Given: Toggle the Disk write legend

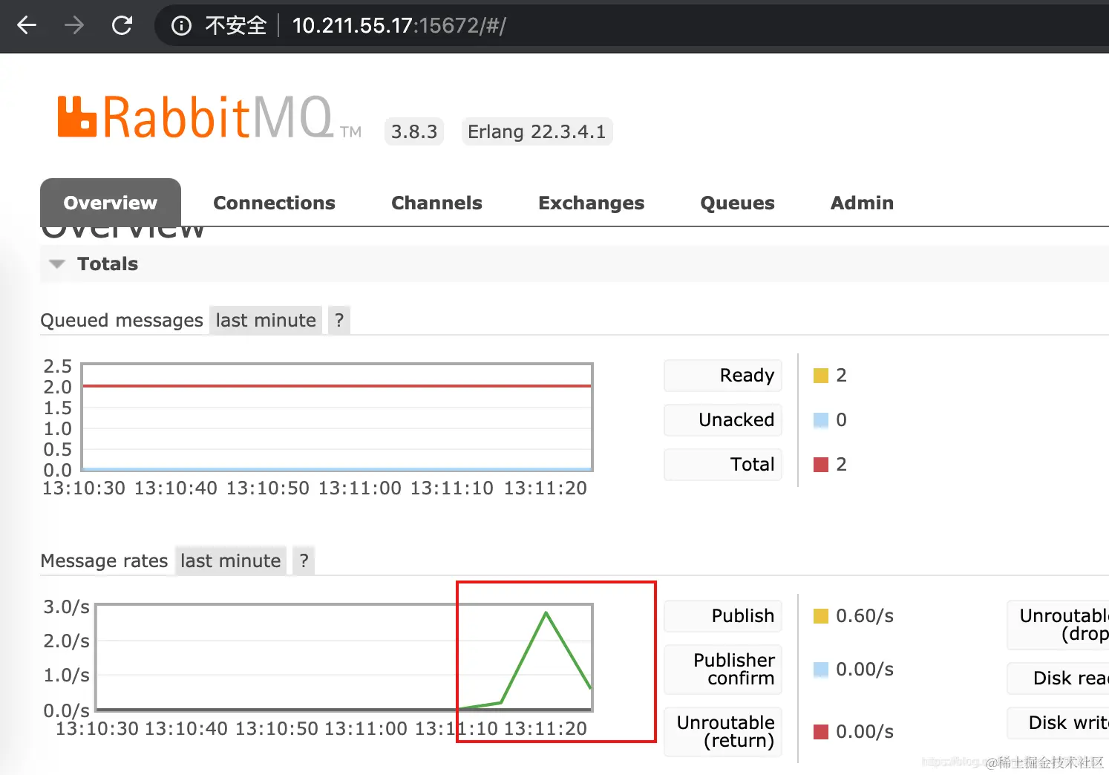Looking at the screenshot, I should click(1058, 722).
